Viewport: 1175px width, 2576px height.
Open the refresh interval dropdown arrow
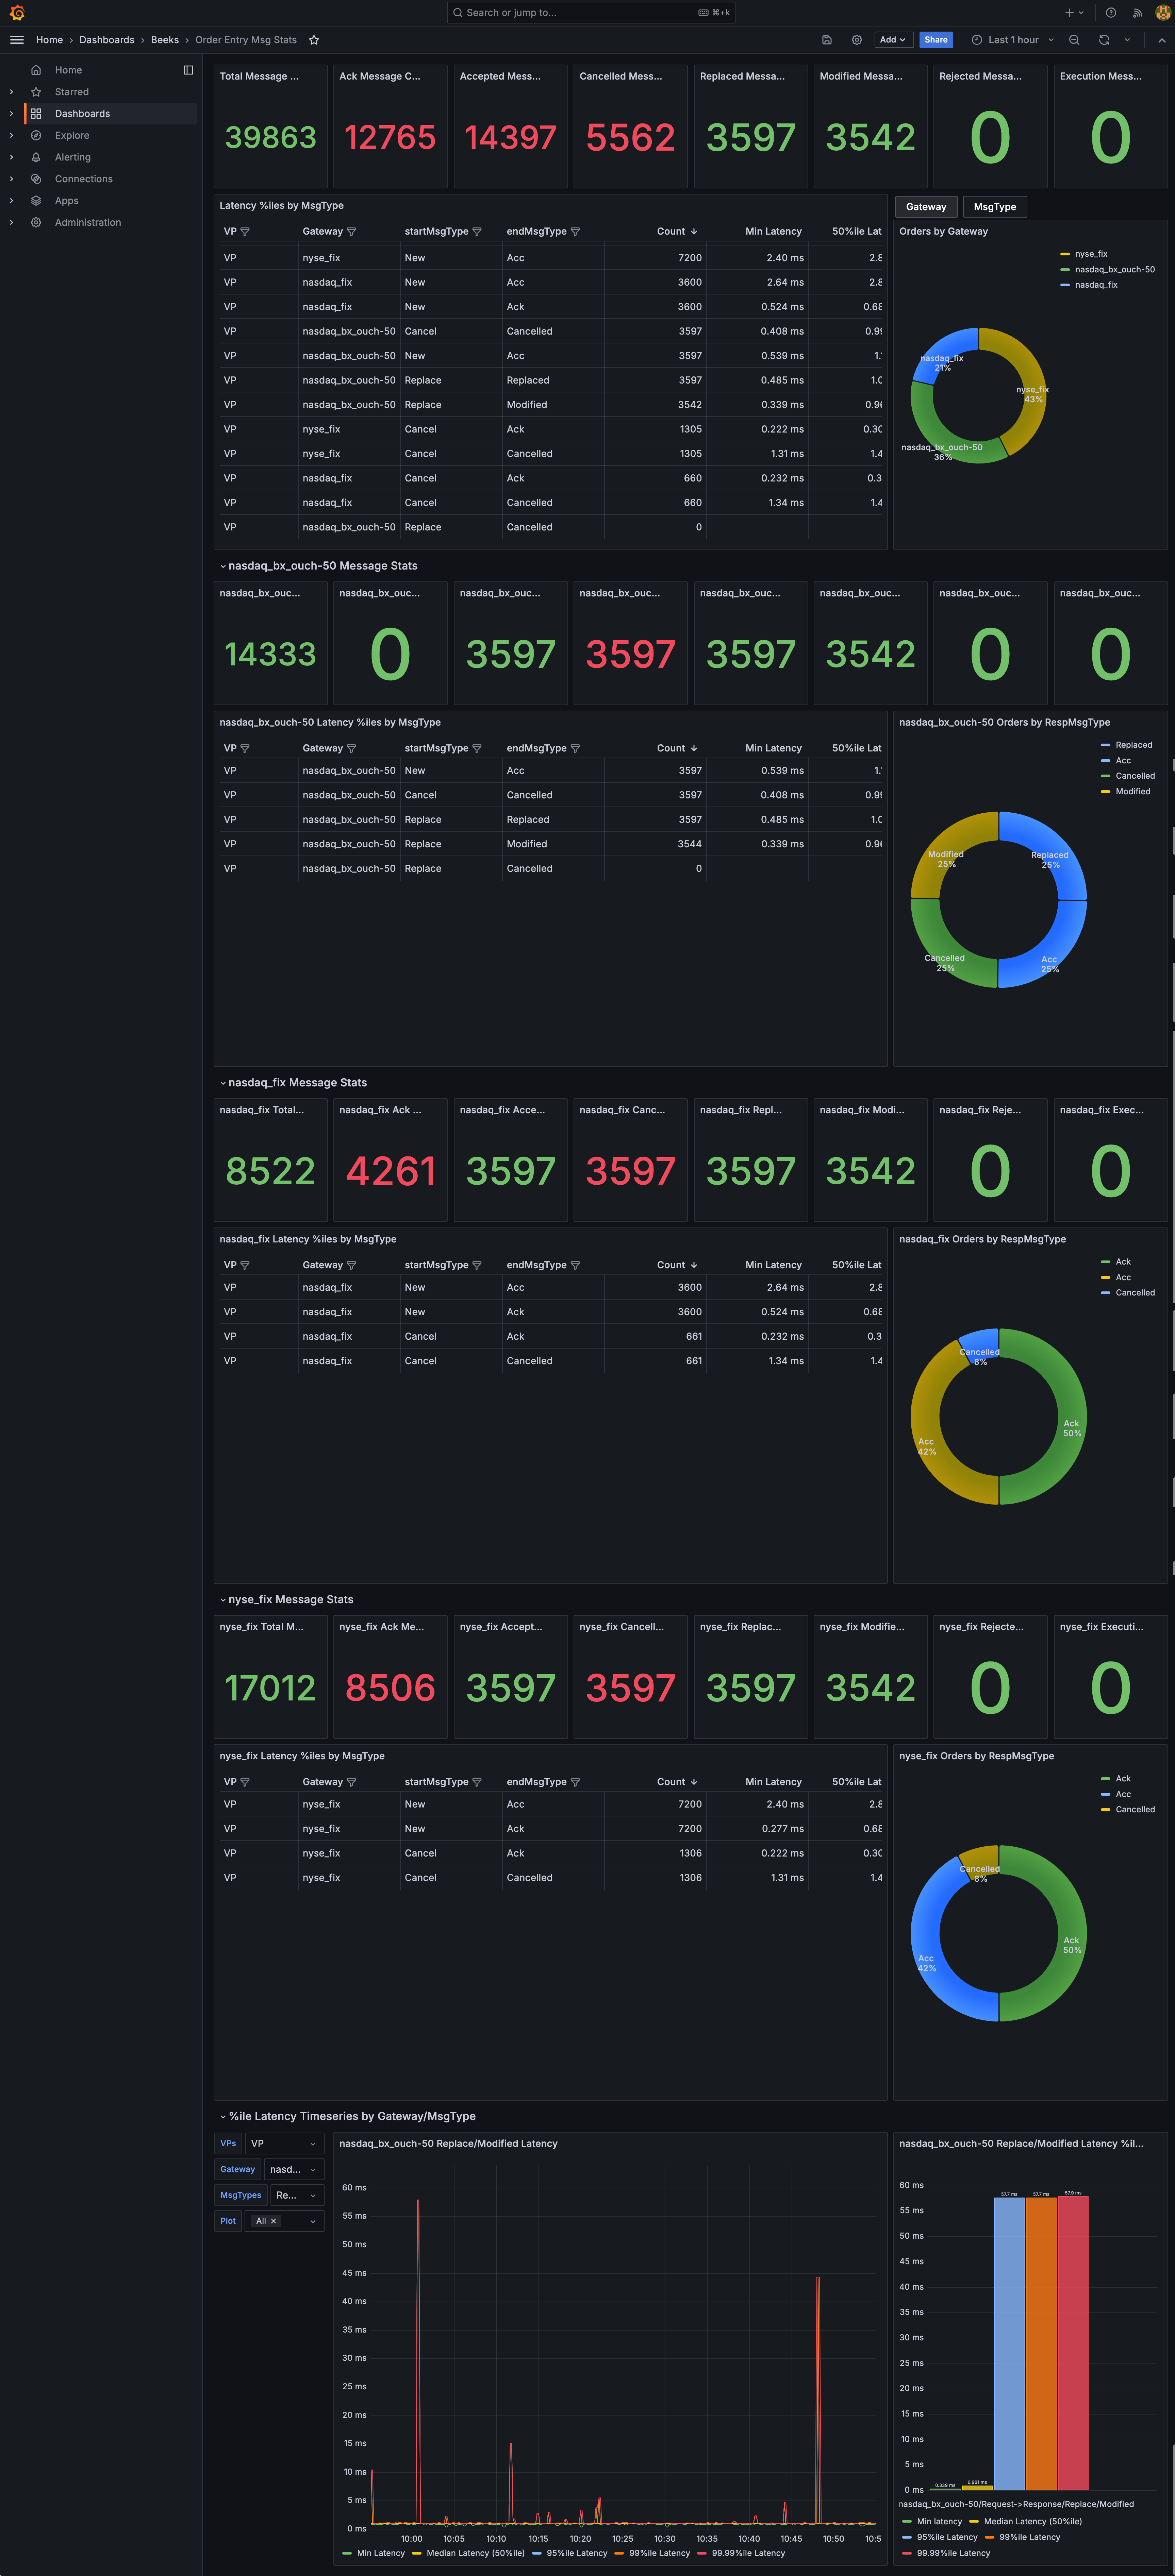pos(1127,40)
